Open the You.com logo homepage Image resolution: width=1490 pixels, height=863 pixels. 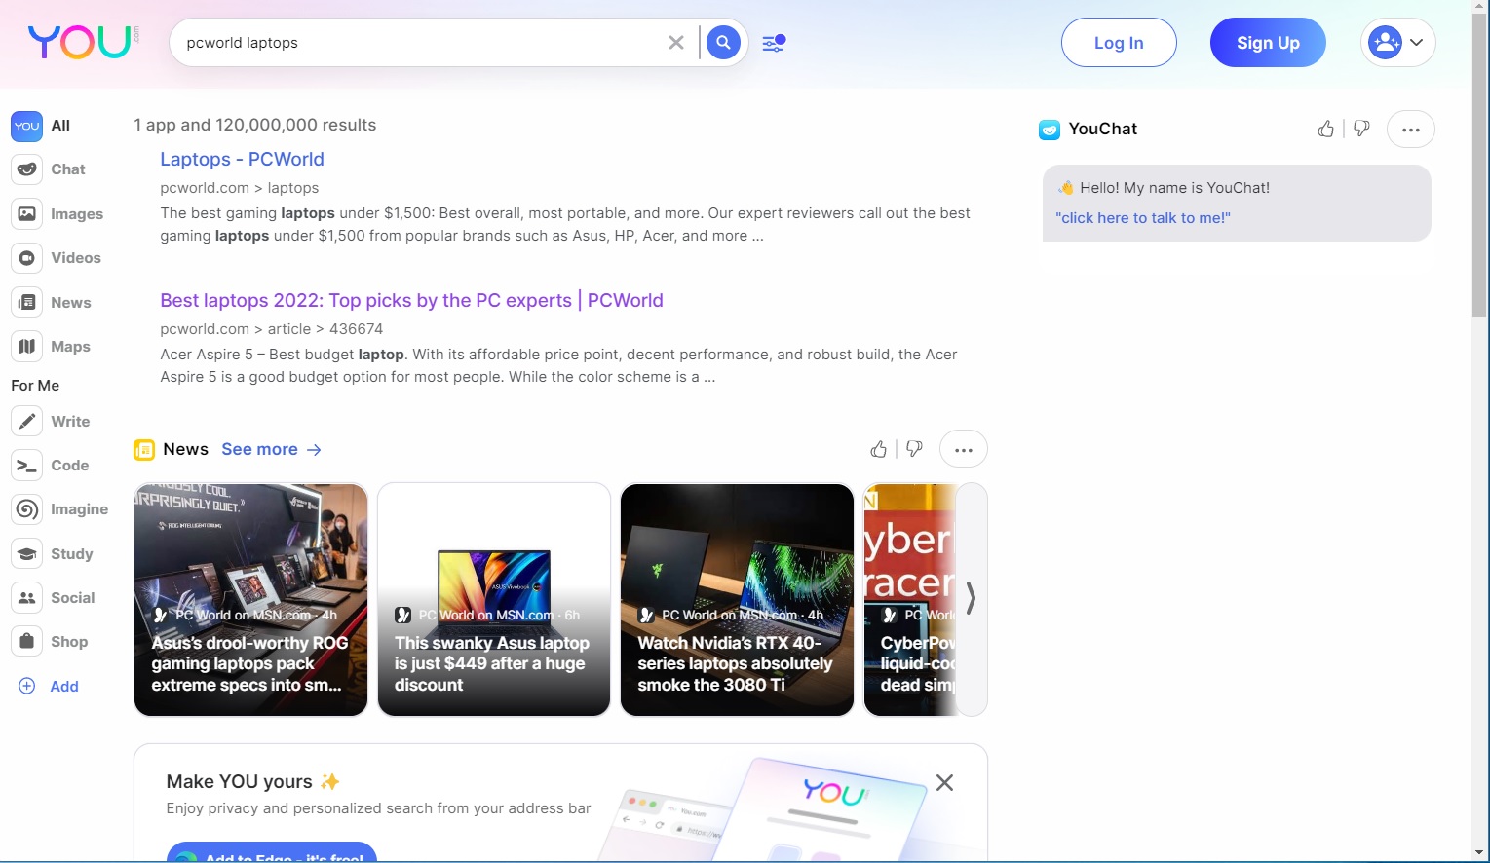pyautogui.click(x=83, y=42)
